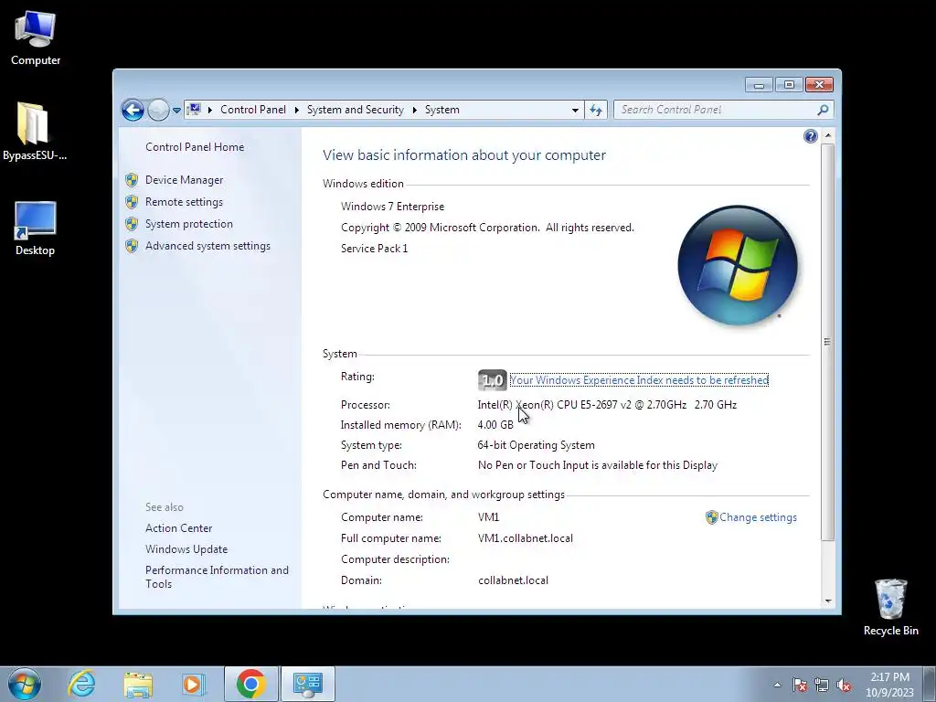Open the recent pages dropdown arrow
Screen dimensions: 936x702
coord(176,111)
